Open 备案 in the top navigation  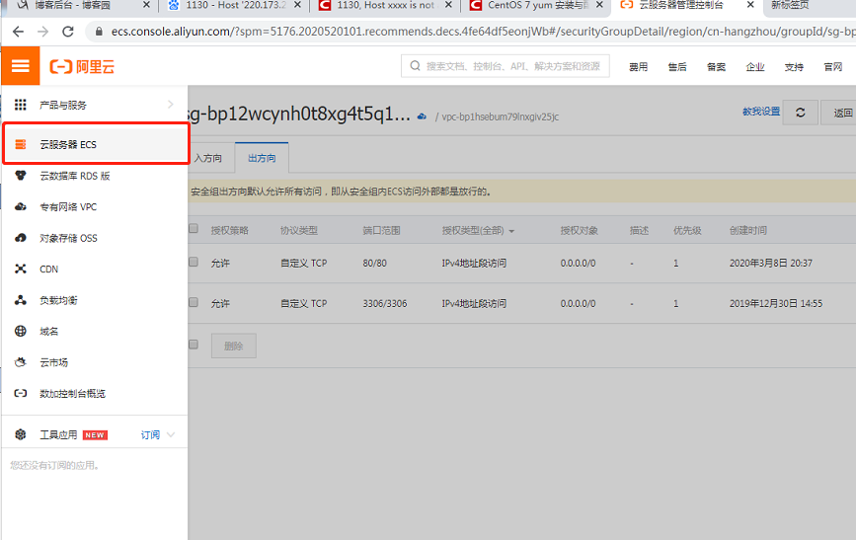(x=716, y=66)
